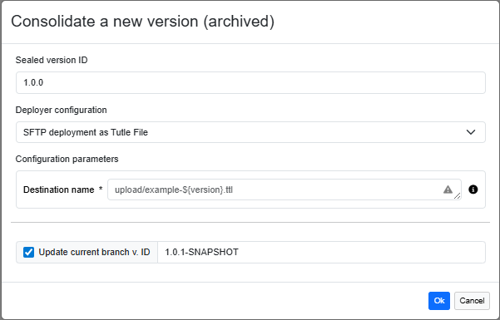Click the textarea resize grip icon
Viewport: 500px width, 320px height.
click(457, 196)
